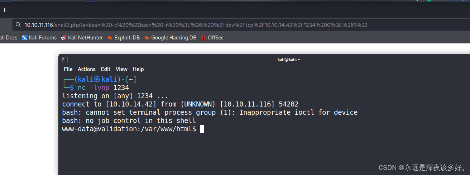Click the OffSec bookmark icon
This screenshot has width=470, height=175.
[203, 38]
